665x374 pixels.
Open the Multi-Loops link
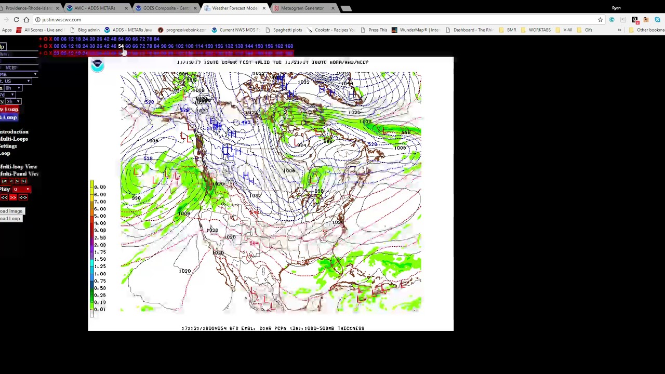[14, 139]
